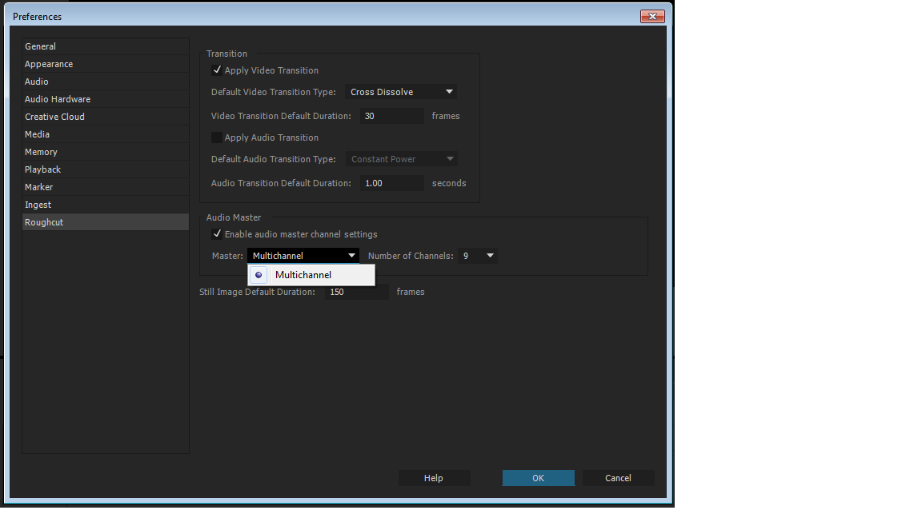The image size is (922, 518).
Task: Uncheck Enable audio master channel settings
Action: (217, 233)
